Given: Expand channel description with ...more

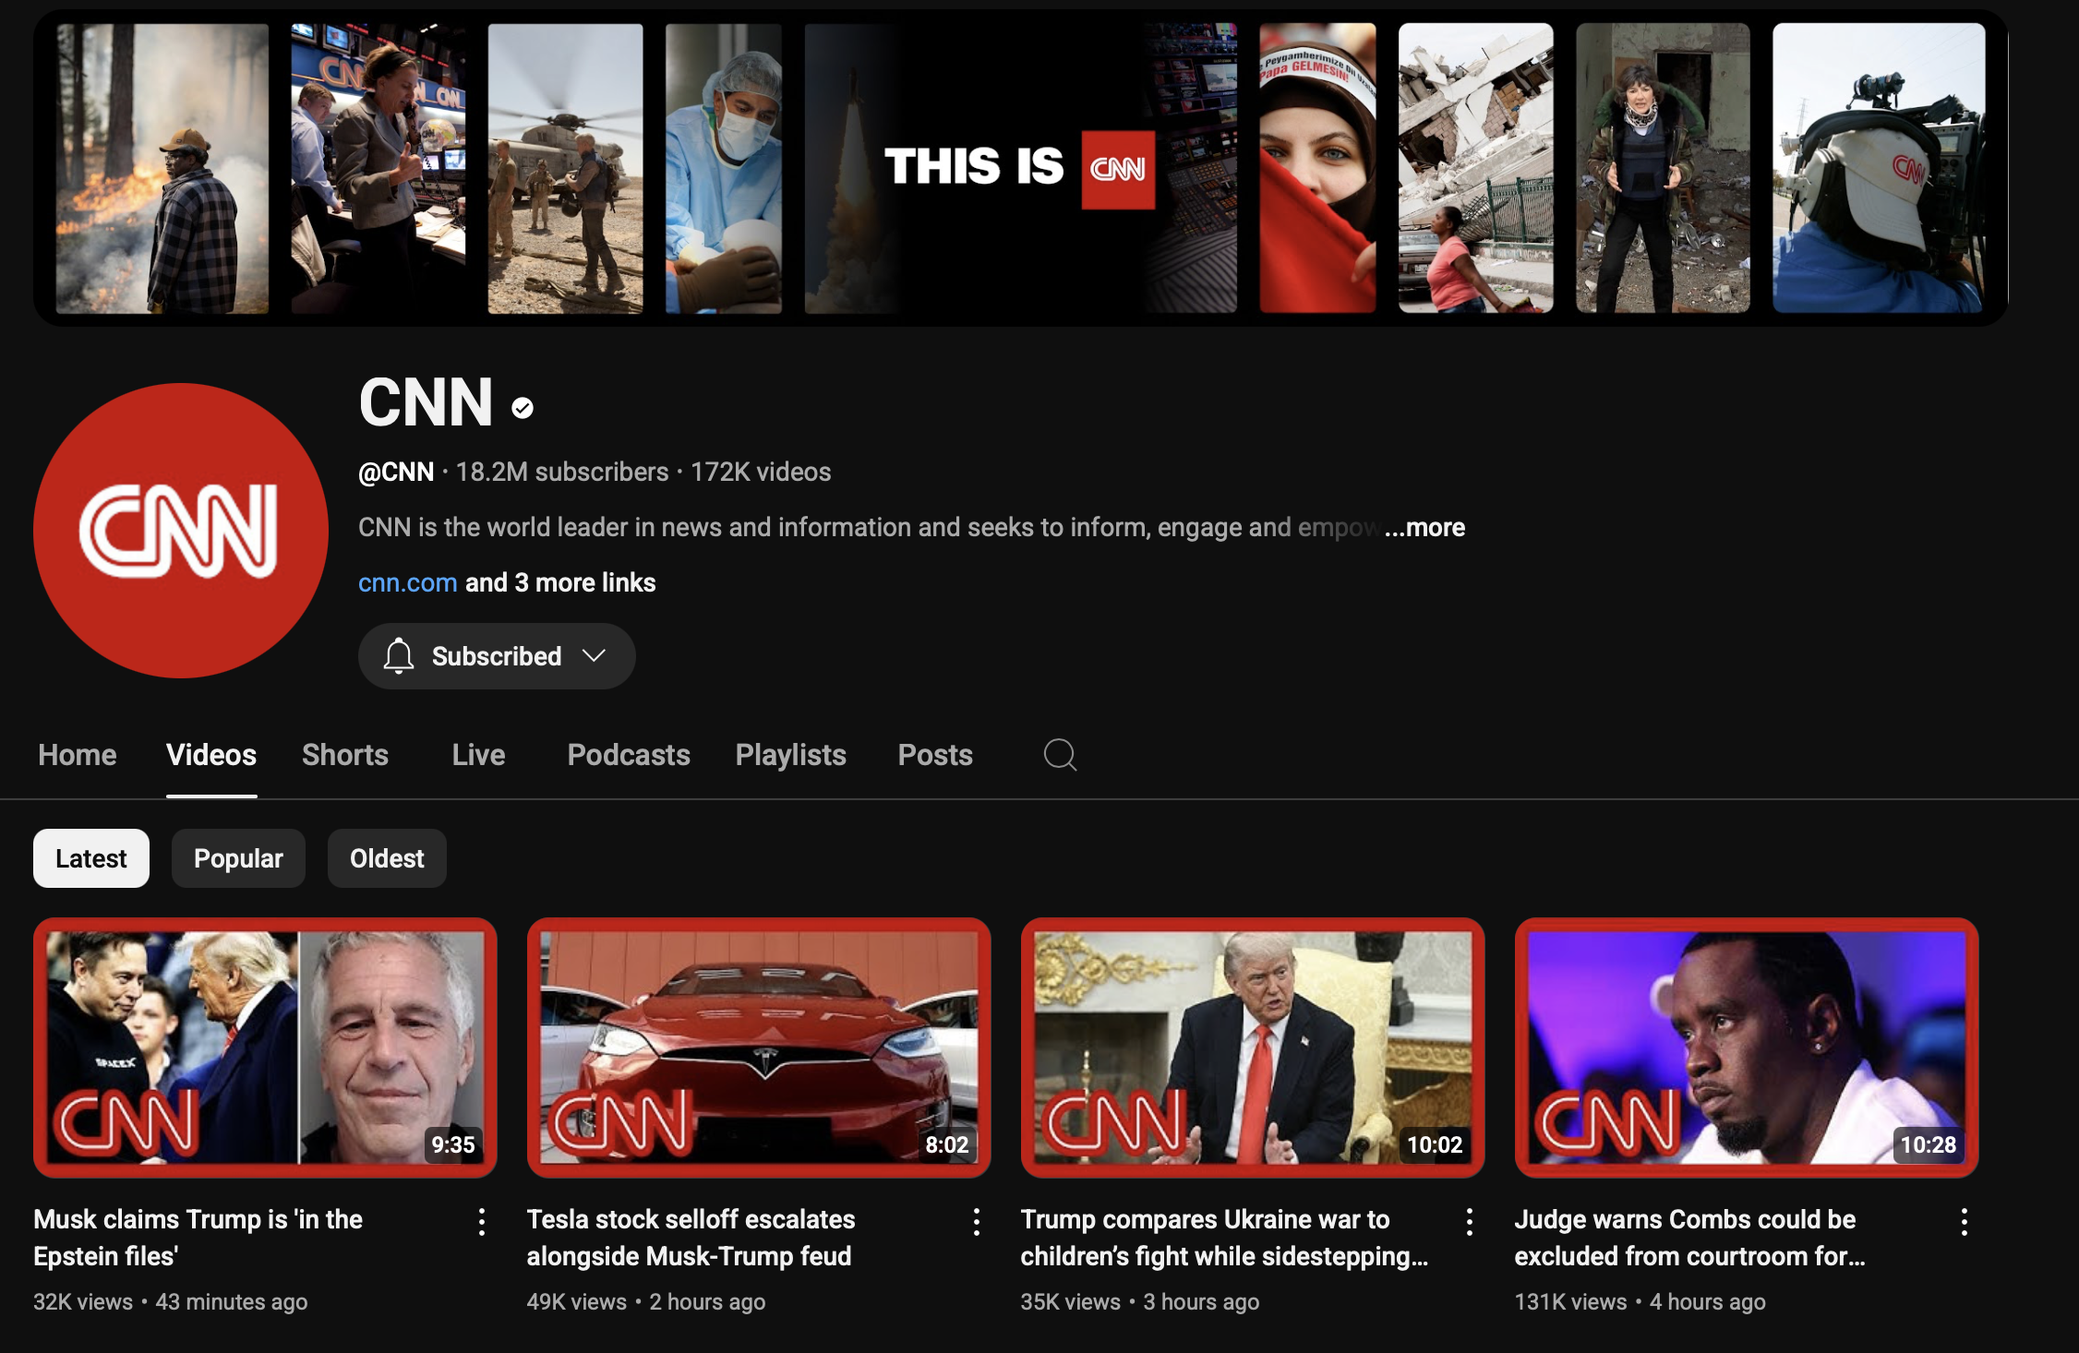Looking at the screenshot, I should point(1424,527).
